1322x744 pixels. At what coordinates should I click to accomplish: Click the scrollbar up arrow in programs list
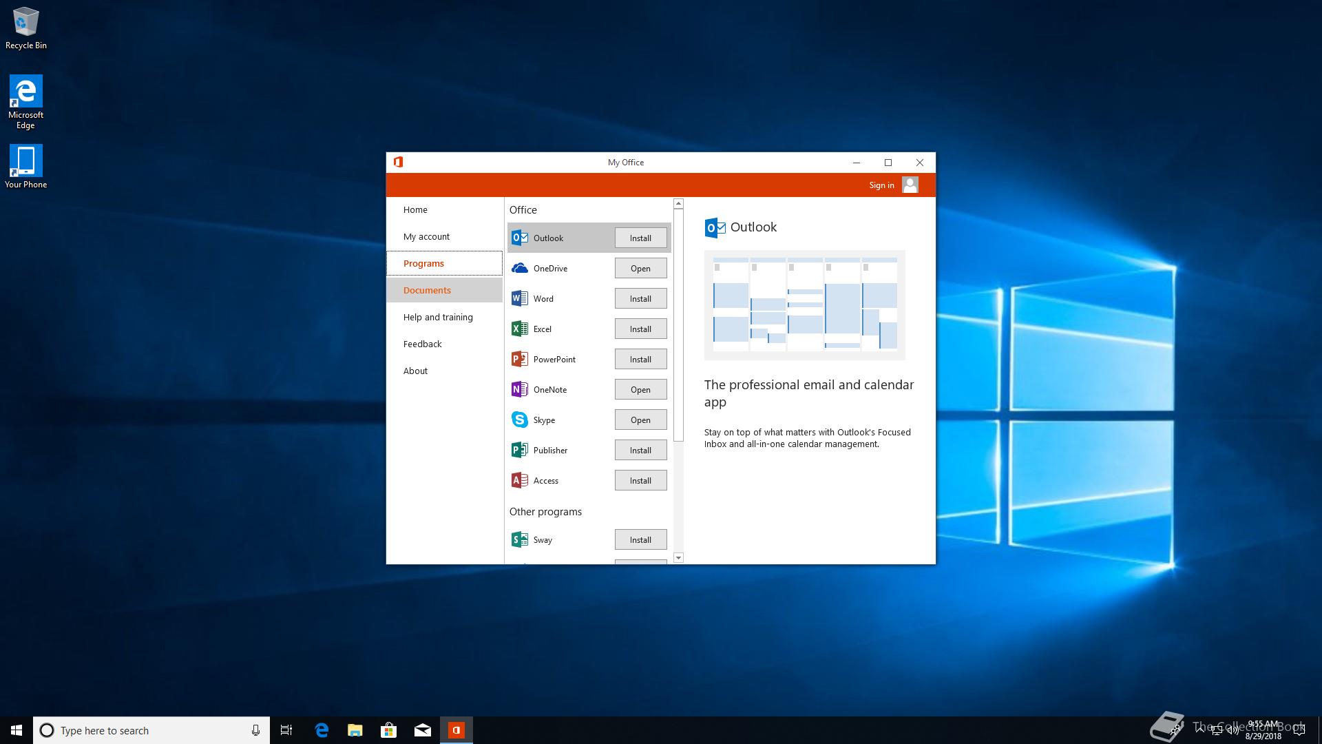point(678,203)
